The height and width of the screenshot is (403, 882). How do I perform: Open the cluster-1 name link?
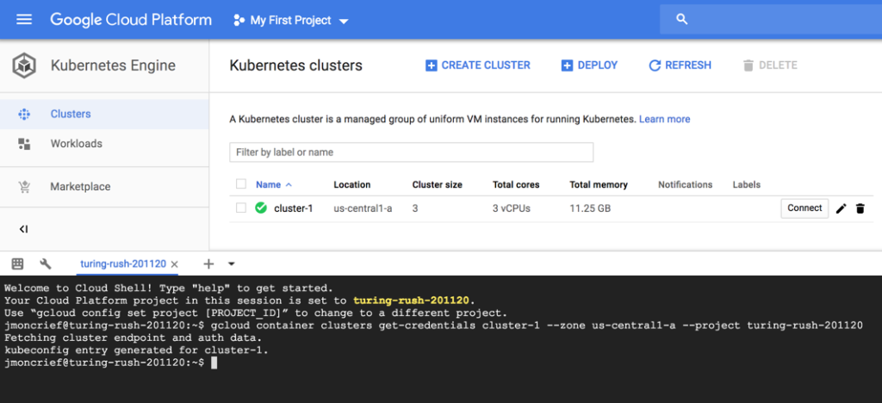294,208
